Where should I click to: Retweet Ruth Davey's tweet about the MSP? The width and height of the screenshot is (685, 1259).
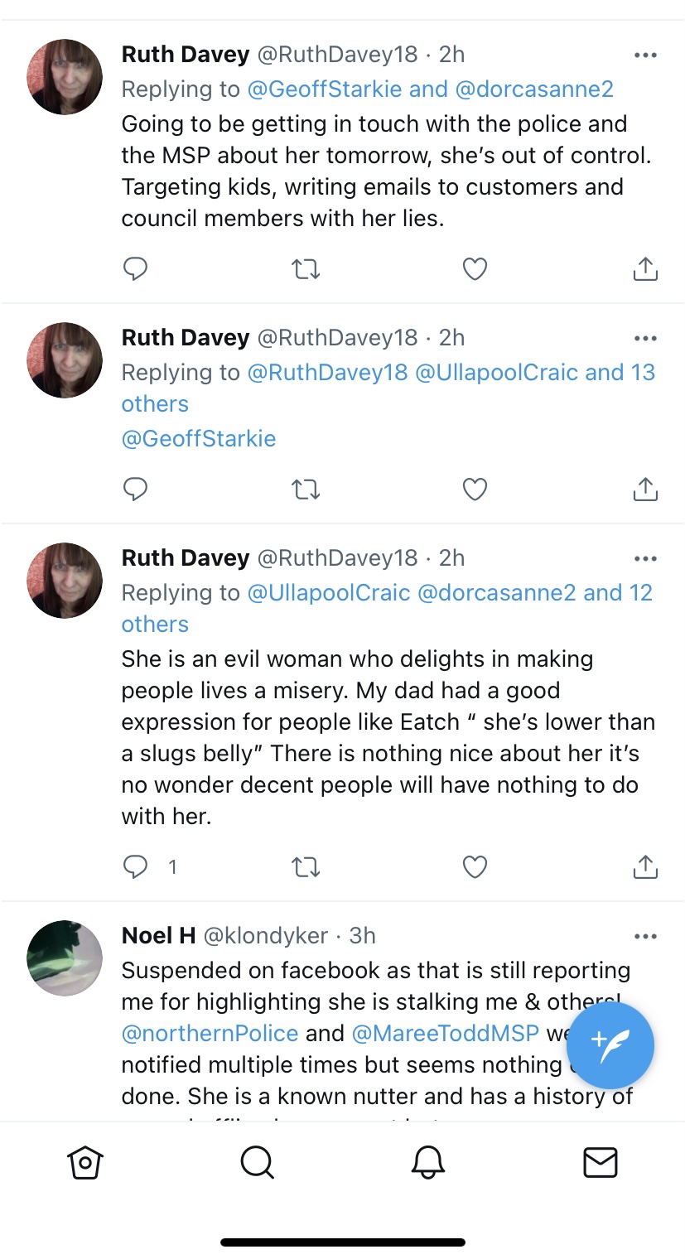pyautogui.click(x=306, y=268)
